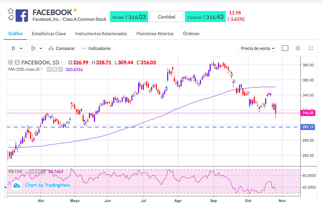Image resolution: width=322 pixels, height=204 pixels.
Task: Click the RSI value 34.7469
Action: pos(56,172)
